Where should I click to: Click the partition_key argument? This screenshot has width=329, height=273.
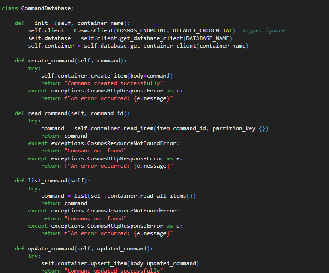[x=234, y=128]
